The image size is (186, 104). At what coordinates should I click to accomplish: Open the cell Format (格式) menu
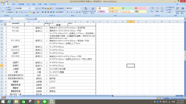coord(162,10)
